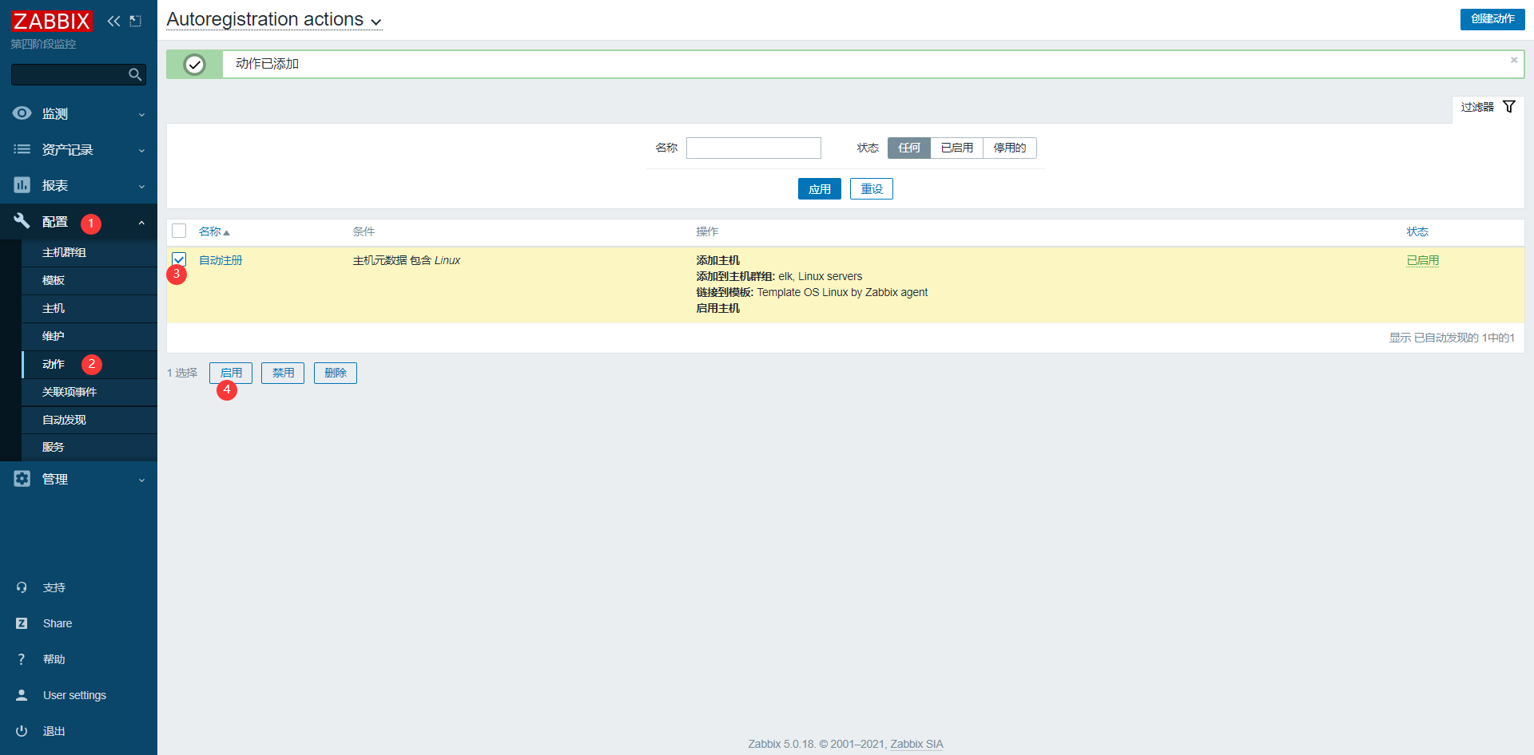Viewport: 1534px width, 755px height.
Task: Enter kiosk mode with the expand icon
Action: (135, 21)
